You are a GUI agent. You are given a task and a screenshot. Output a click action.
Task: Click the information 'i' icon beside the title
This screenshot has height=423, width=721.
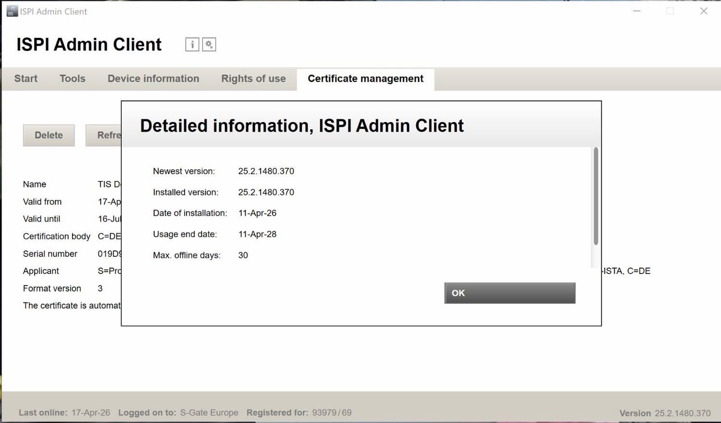click(192, 45)
